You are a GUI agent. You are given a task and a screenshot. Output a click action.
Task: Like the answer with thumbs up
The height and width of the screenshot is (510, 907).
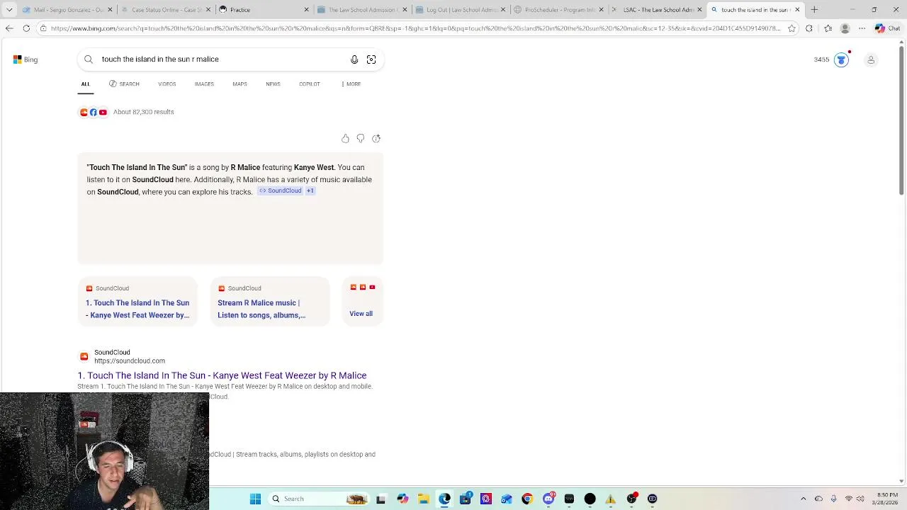click(345, 138)
